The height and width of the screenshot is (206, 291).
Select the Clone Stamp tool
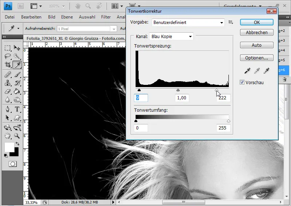pos(7,83)
